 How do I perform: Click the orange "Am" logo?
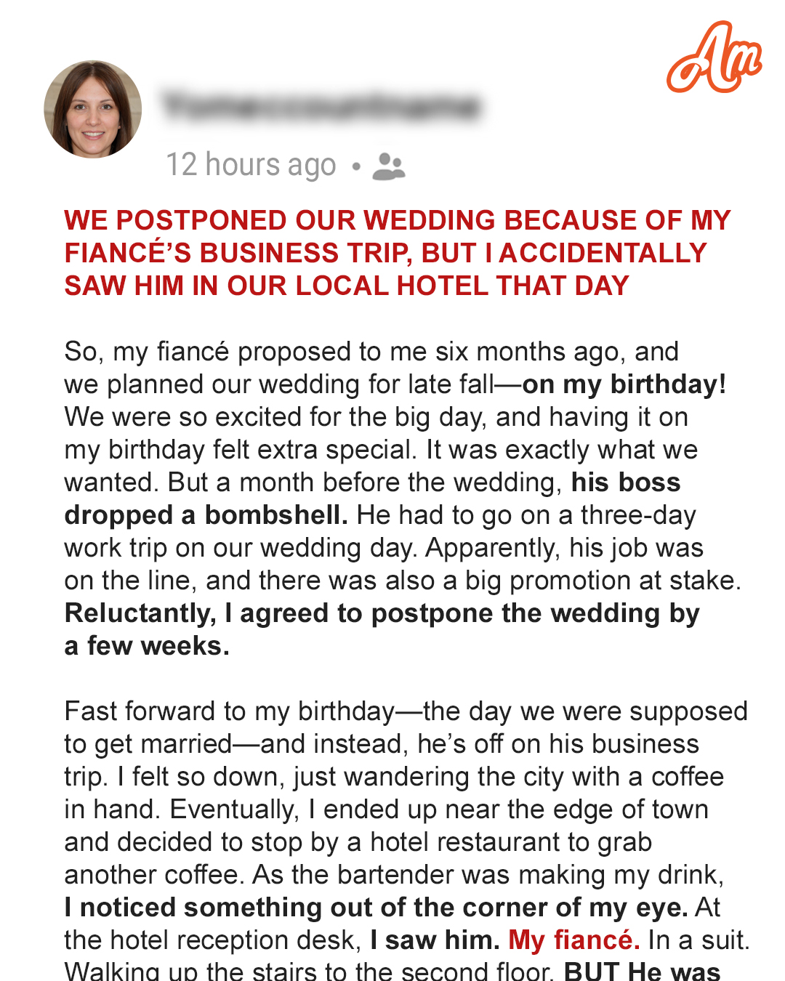(715, 57)
